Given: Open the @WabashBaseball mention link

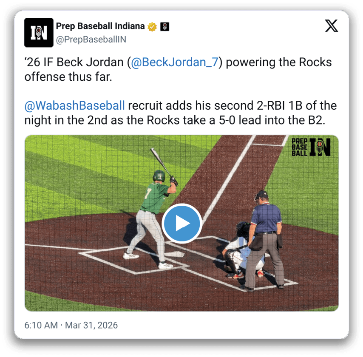Looking at the screenshot, I should (74, 105).
